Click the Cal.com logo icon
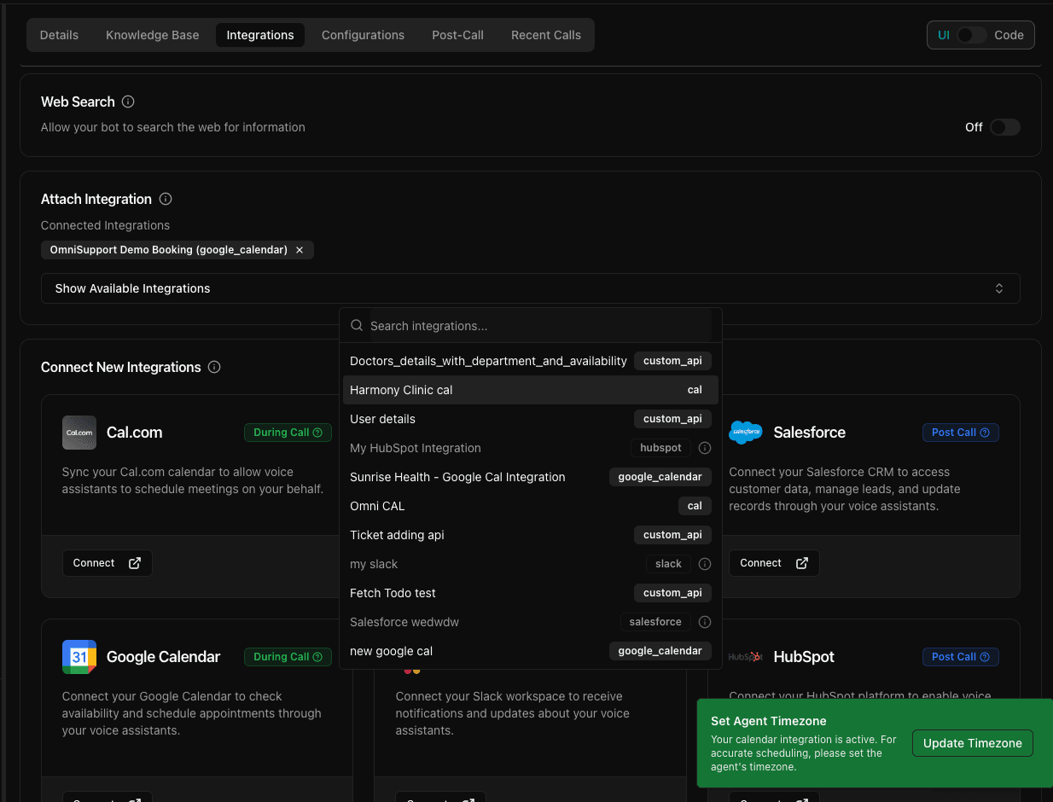 [79, 433]
